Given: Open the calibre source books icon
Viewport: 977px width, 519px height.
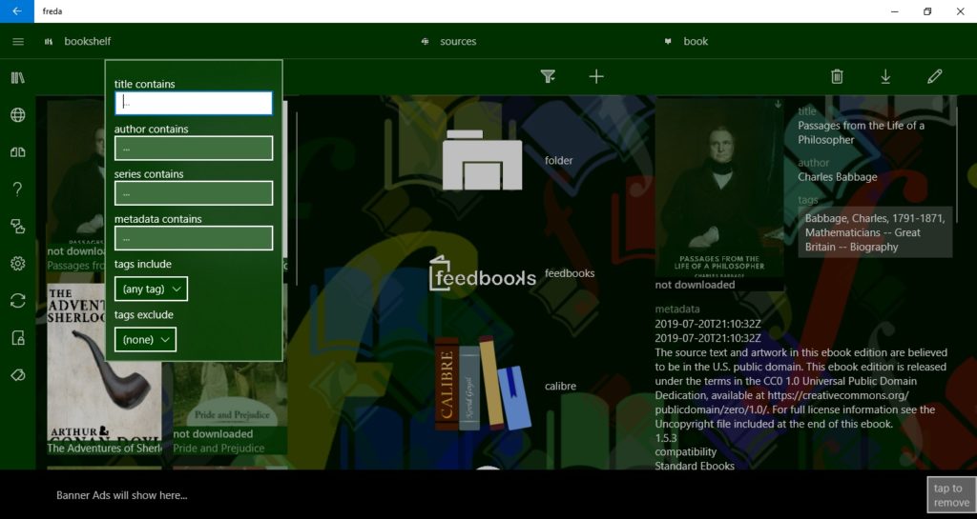Looking at the screenshot, I should tap(482, 384).
